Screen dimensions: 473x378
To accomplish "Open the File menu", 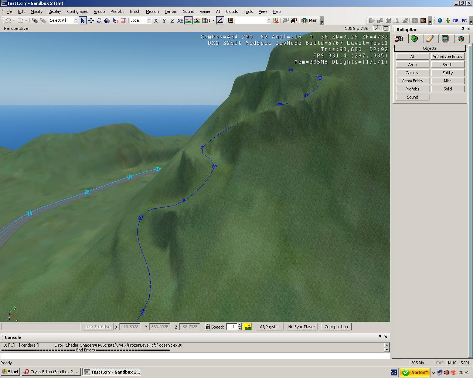I will 9,11.
